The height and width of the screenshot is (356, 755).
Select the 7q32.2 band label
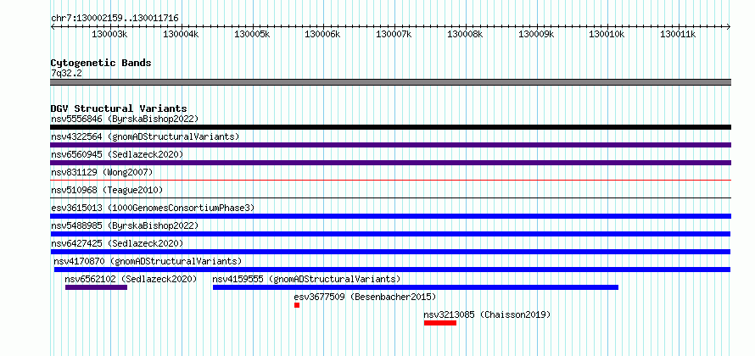(64, 73)
